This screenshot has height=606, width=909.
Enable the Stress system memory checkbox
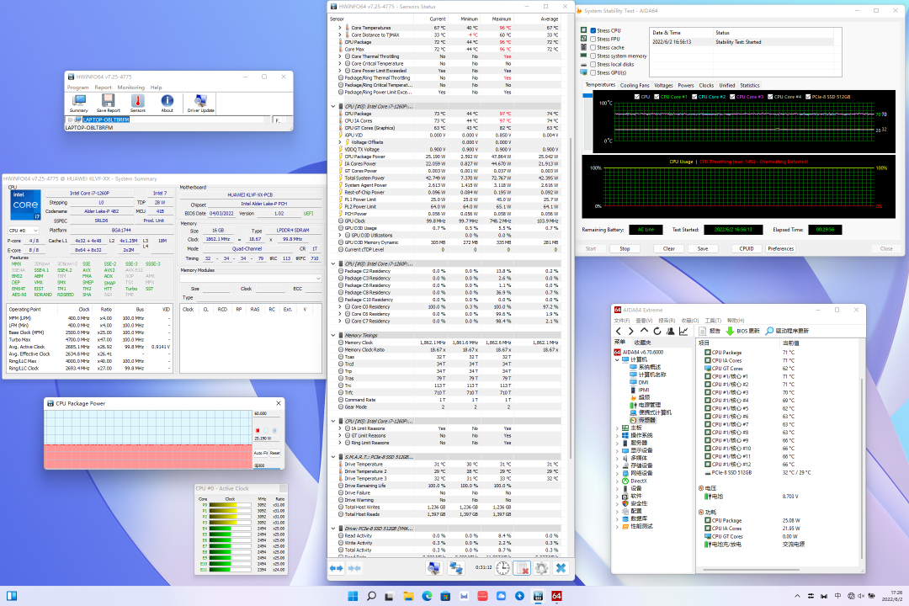click(x=593, y=56)
